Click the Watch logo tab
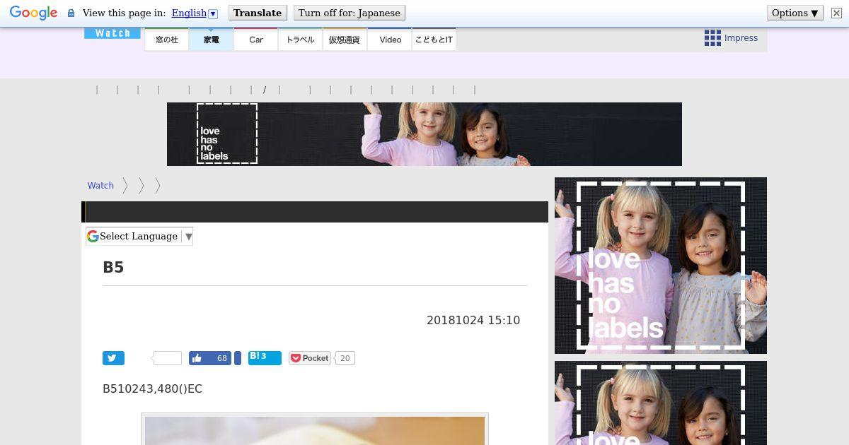The image size is (849, 445). (x=112, y=33)
